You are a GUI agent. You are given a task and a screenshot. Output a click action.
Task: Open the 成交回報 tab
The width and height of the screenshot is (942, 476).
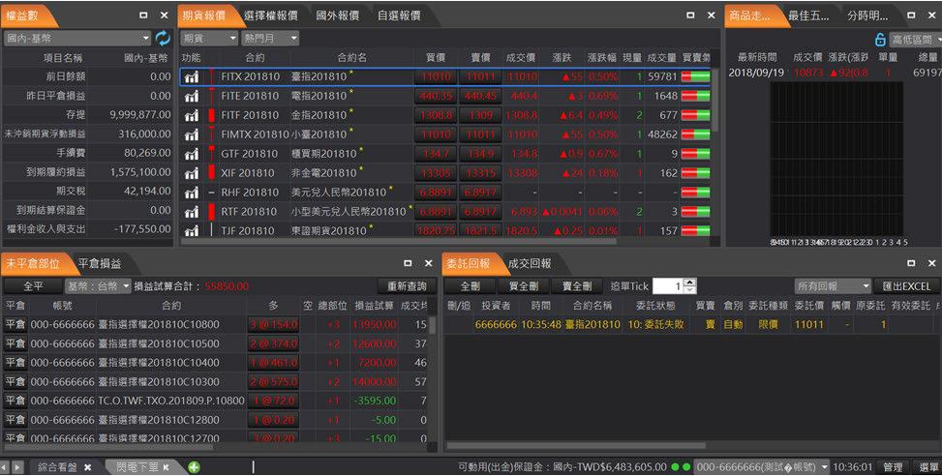click(530, 263)
